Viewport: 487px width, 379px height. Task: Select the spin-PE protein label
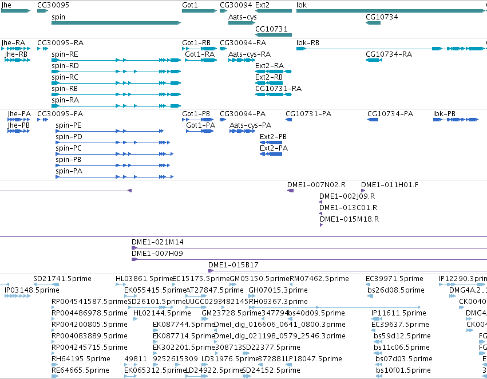pyautogui.click(x=68, y=125)
